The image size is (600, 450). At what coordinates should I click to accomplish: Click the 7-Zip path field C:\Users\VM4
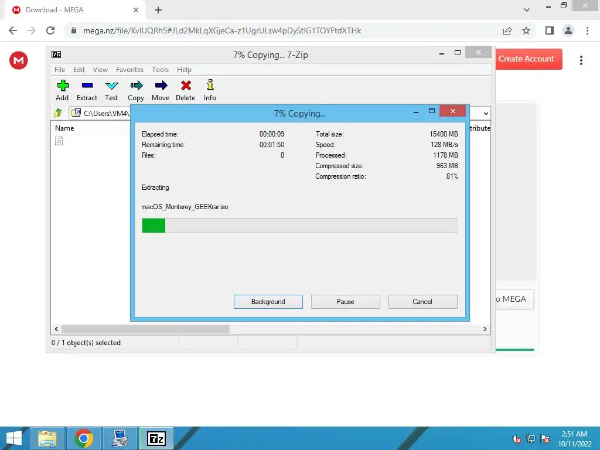101,113
